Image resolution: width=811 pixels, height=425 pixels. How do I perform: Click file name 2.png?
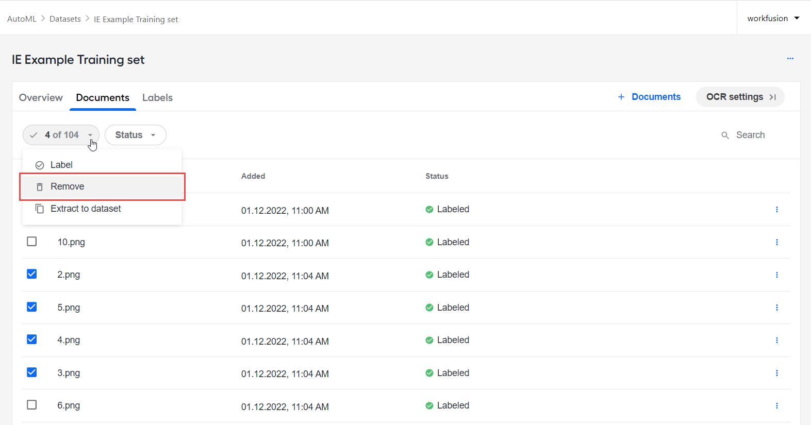point(69,275)
